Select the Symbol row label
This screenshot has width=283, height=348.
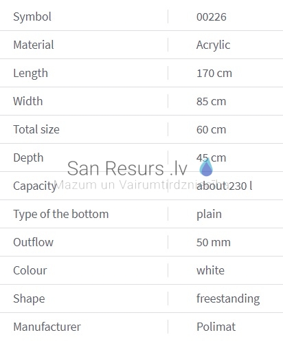[32, 17]
